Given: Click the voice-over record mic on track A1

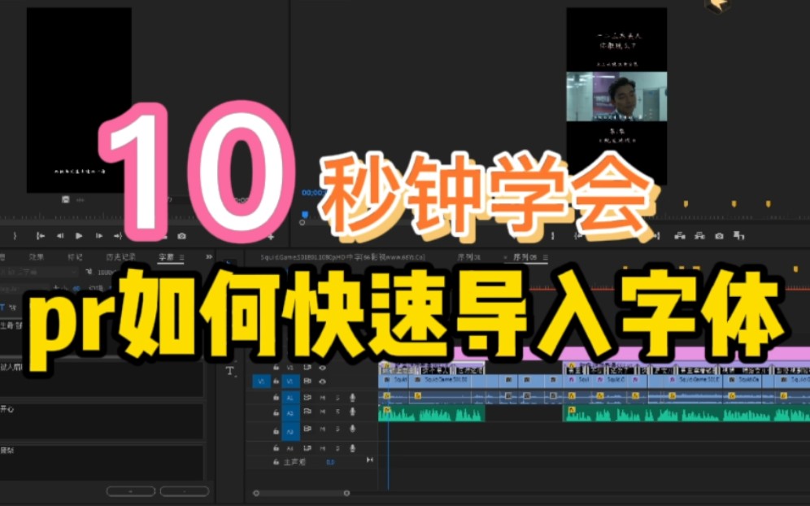Looking at the screenshot, I should click(x=352, y=398).
